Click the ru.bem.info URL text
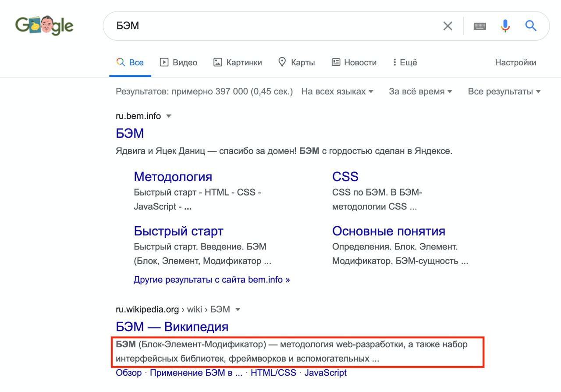Viewport: 561px width, 392px height. [138, 116]
